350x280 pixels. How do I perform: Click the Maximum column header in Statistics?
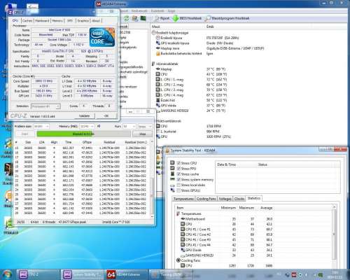246,208
